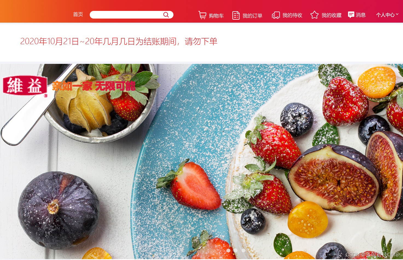Select the first carousel indicator dot

pos(228,250)
